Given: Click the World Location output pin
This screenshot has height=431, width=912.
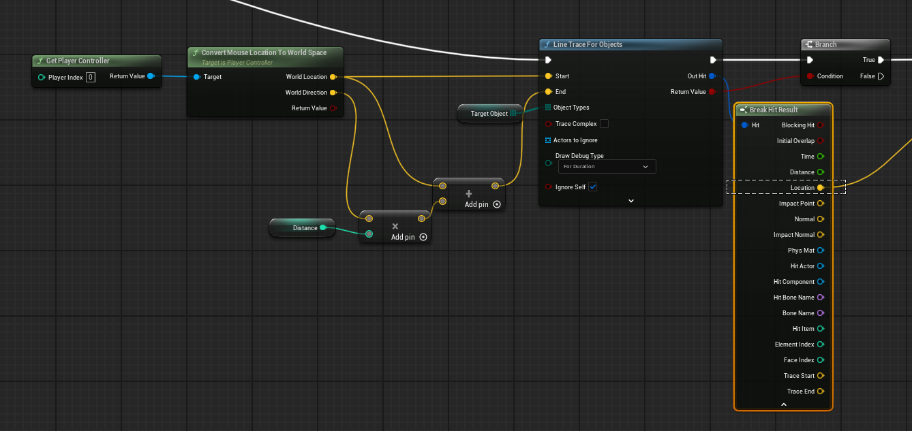Looking at the screenshot, I should coord(333,77).
